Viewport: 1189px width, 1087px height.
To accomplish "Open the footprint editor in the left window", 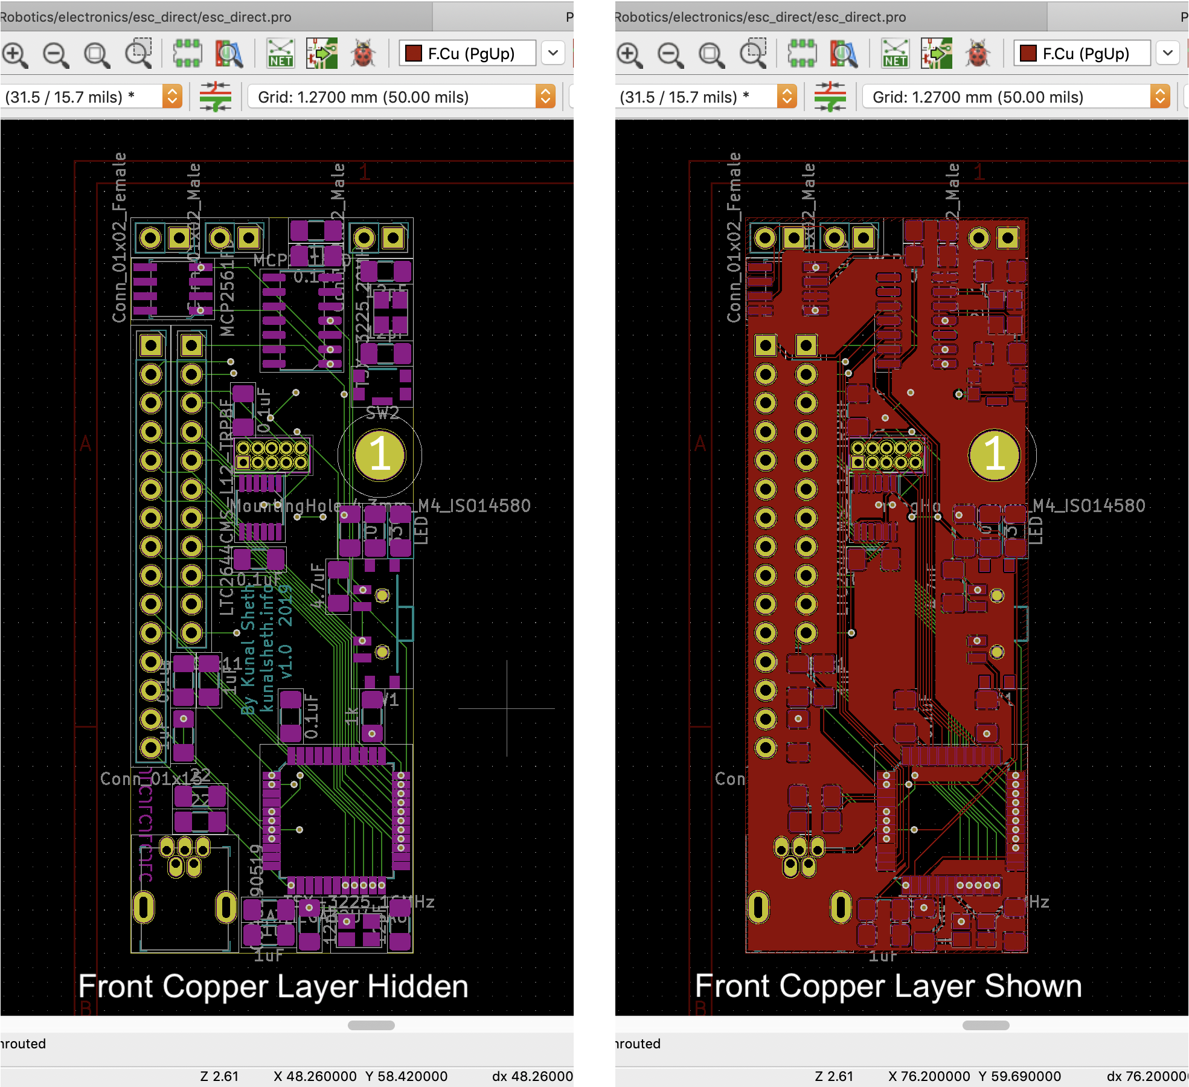I will [187, 54].
